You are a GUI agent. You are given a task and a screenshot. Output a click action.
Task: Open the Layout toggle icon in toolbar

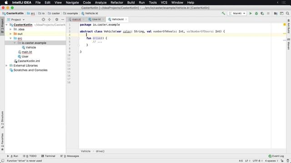[281, 13]
